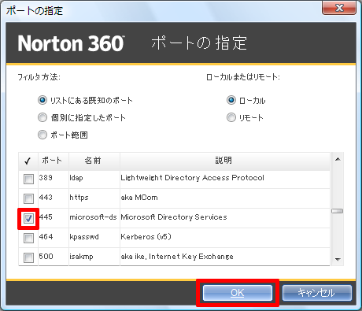Uncheck the port 445 microsoft-ds checkbox
Image resolution: width=362 pixels, height=311 pixels.
coord(28,218)
